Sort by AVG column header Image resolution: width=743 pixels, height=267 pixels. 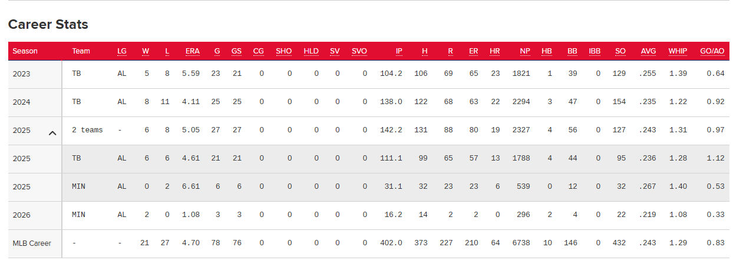click(x=648, y=51)
